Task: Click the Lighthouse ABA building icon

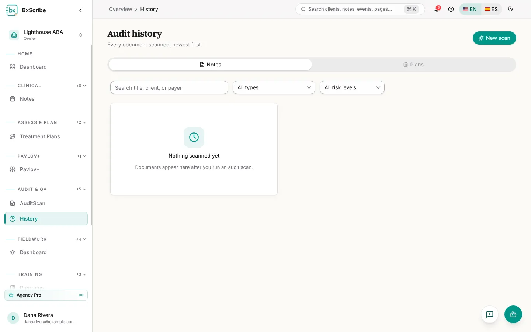Action: [14, 35]
